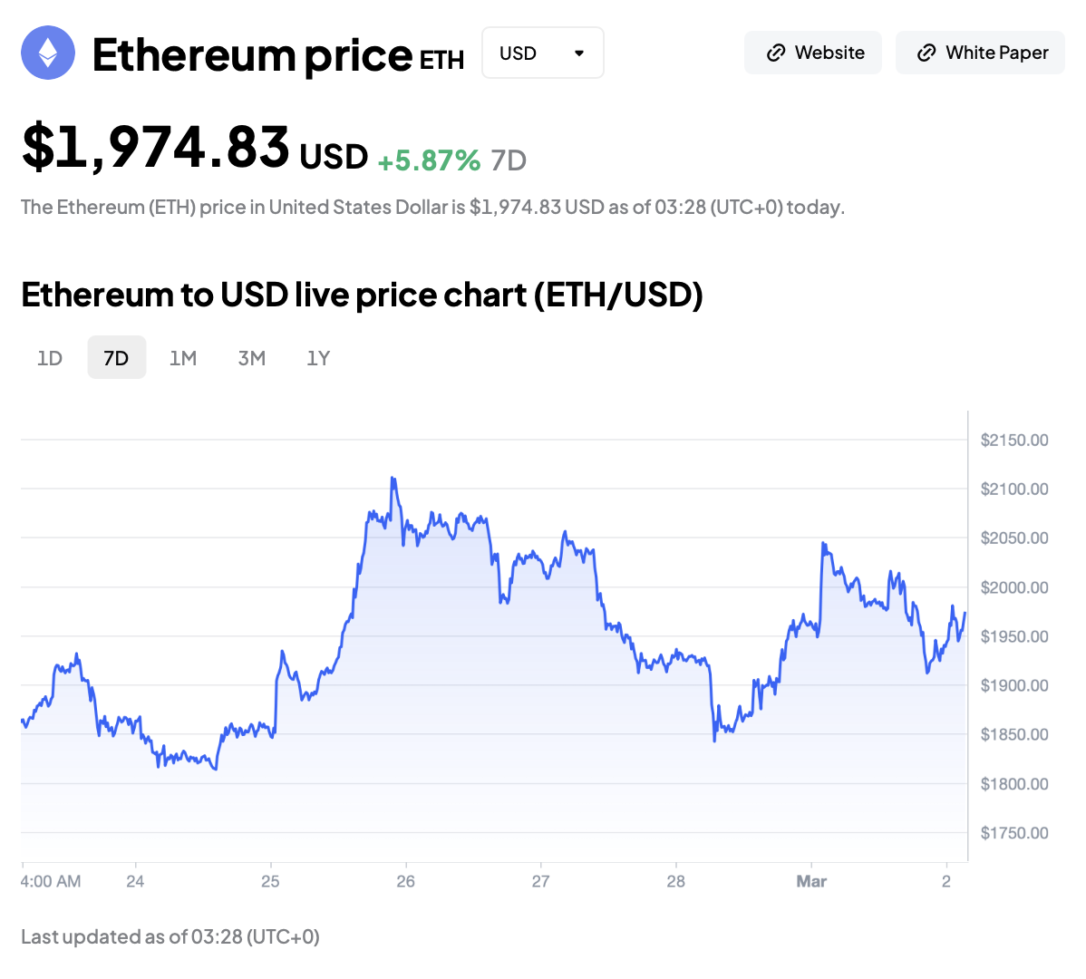
Task: Open the White Paper button
Action: [x=980, y=53]
